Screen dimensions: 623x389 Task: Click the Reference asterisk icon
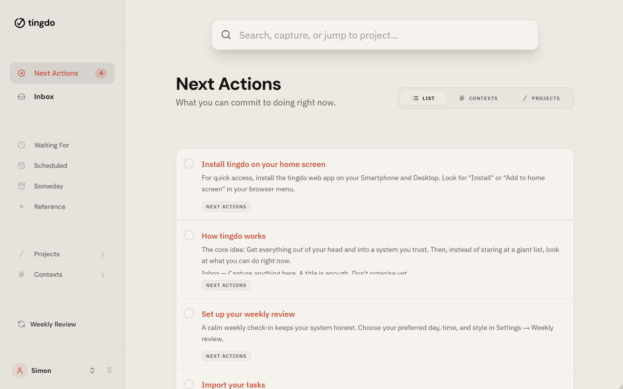[x=21, y=206]
